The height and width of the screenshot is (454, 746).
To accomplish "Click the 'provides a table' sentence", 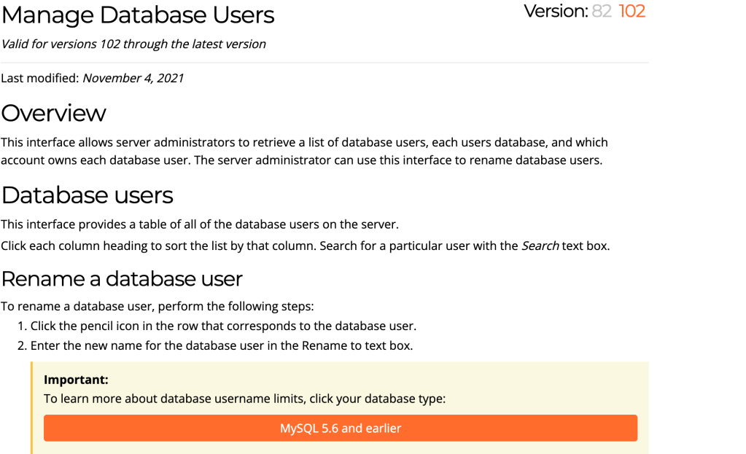I will click(200, 224).
